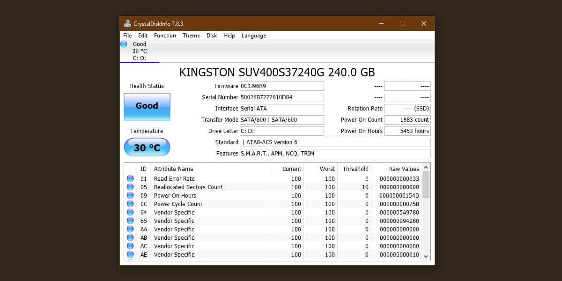This screenshot has width=562, height=281.
Task: Click the Drive Letter field C: D:
Action: coord(281,131)
